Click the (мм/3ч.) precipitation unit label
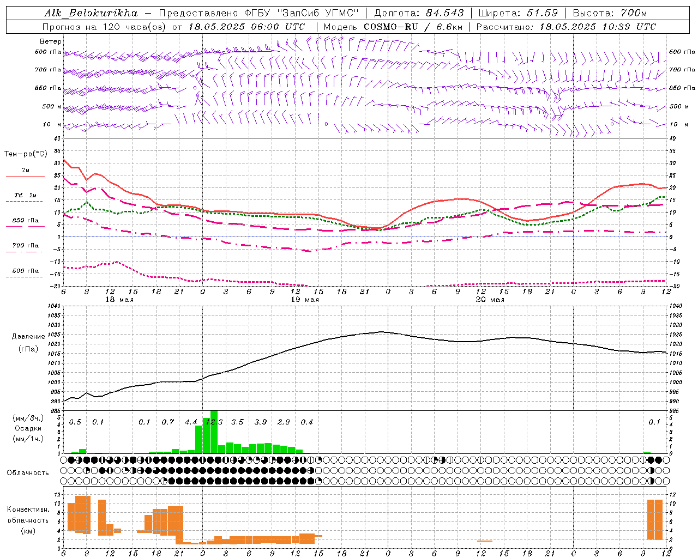 tap(28, 418)
